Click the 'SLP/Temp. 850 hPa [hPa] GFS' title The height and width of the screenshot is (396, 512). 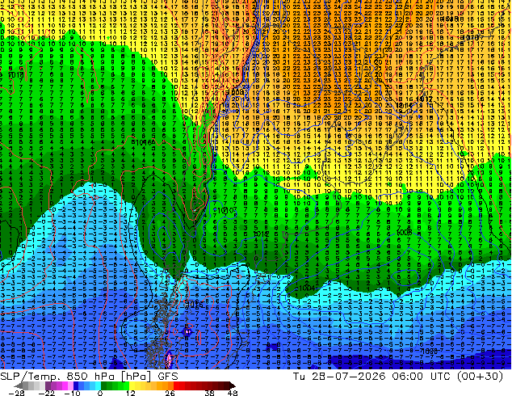tap(89, 377)
